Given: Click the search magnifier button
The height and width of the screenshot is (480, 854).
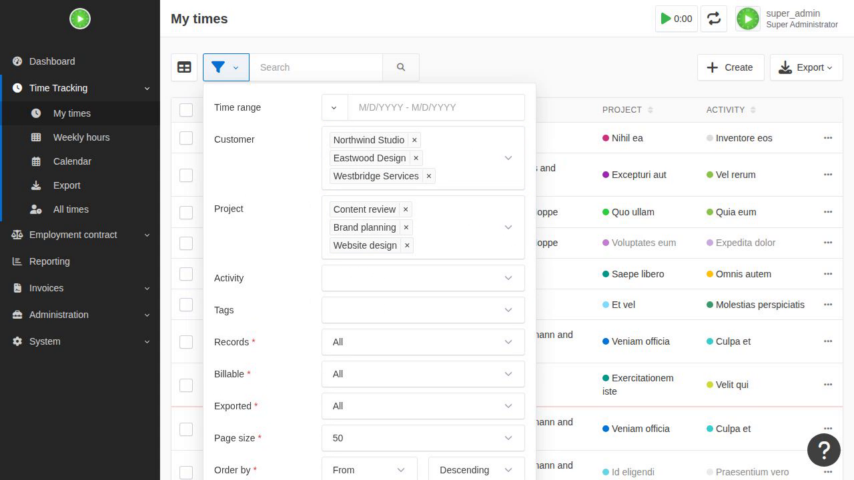Looking at the screenshot, I should pyautogui.click(x=401, y=67).
